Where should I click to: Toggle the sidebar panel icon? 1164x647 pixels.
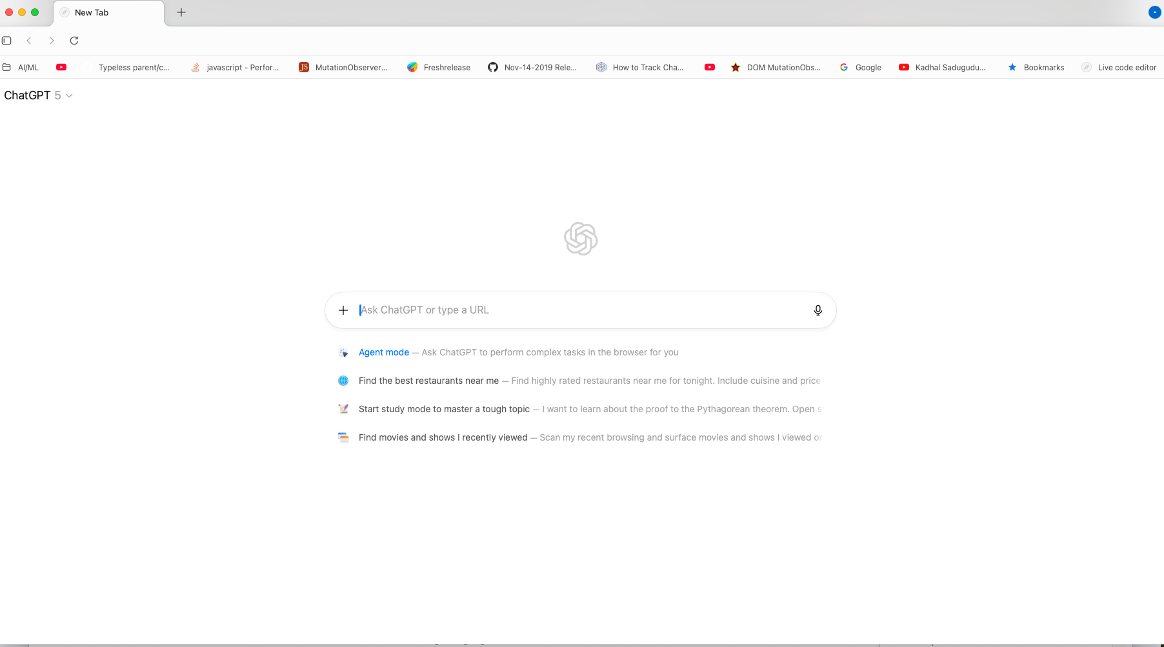pos(7,40)
